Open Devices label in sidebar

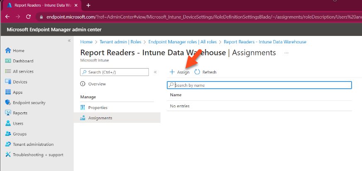(20, 82)
